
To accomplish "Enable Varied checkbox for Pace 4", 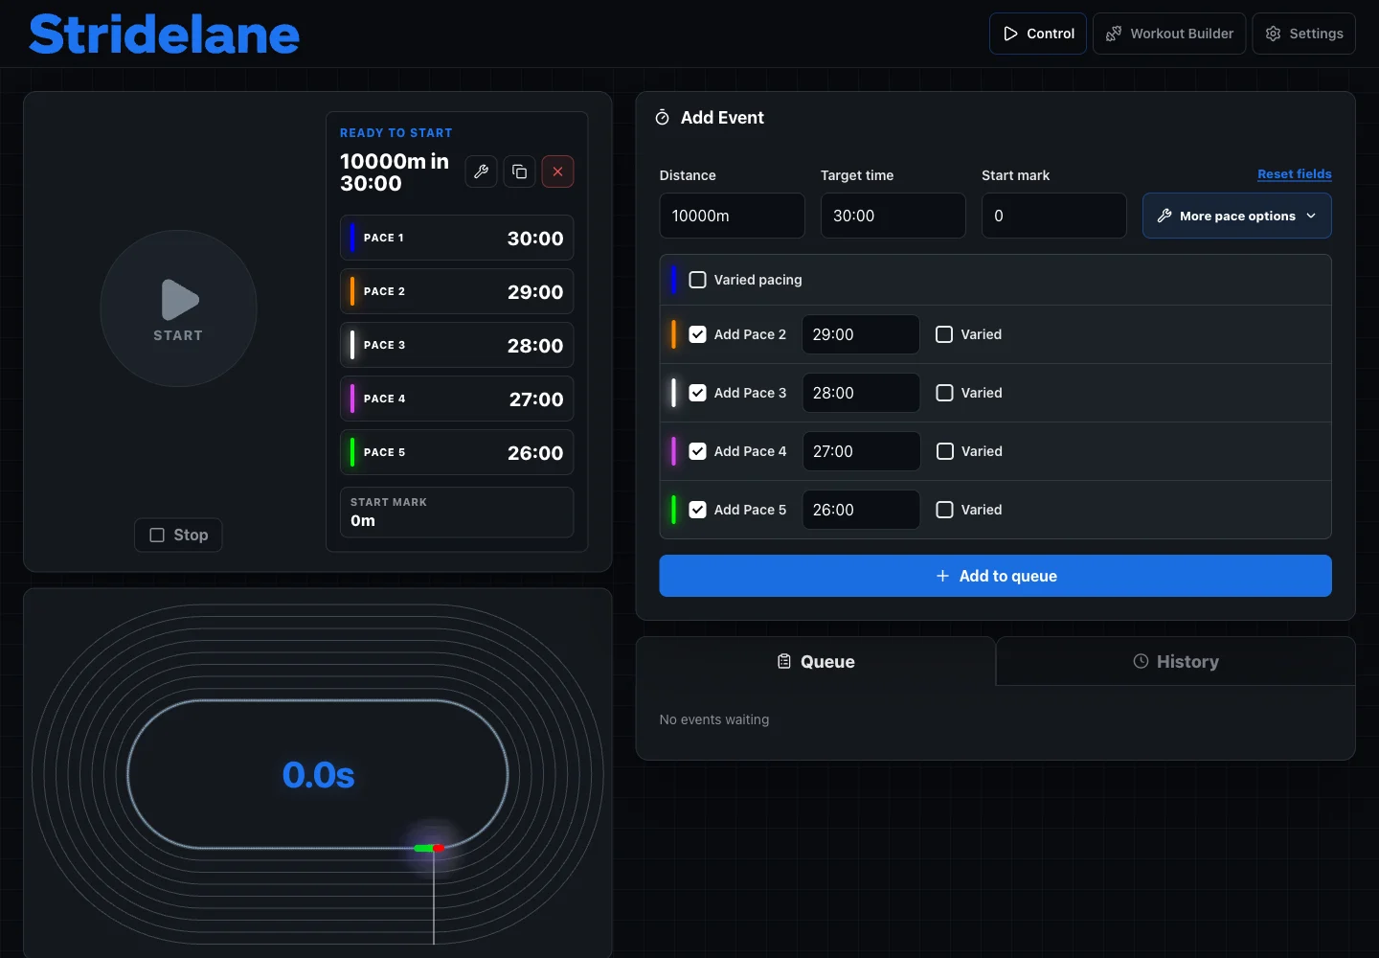I will 944,451.
